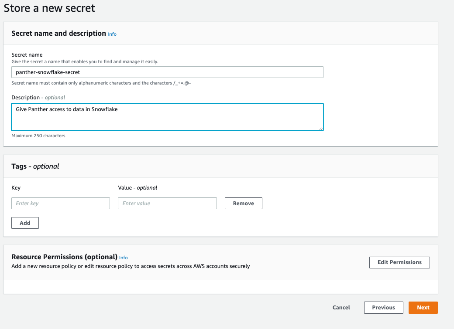
Task: Go back with the Previous button
Action: coord(383,307)
